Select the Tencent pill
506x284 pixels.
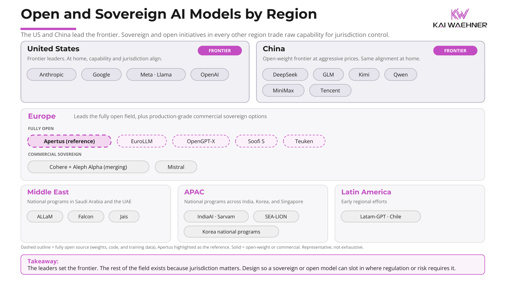click(330, 90)
